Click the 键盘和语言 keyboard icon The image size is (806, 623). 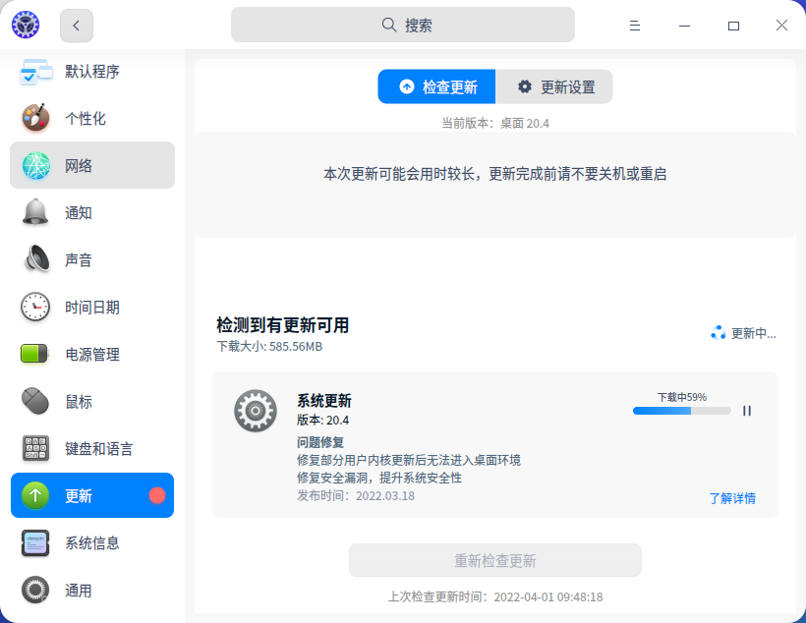pyautogui.click(x=35, y=448)
